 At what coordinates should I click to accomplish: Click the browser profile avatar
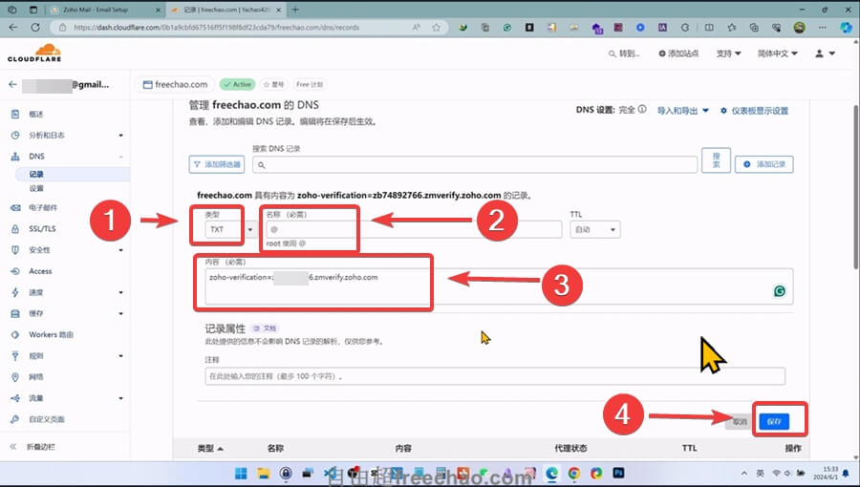[x=800, y=28]
